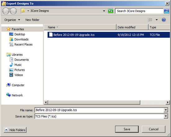Refresh the 3Core Designs folder view

pyautogui.click(x=111, y=11)
